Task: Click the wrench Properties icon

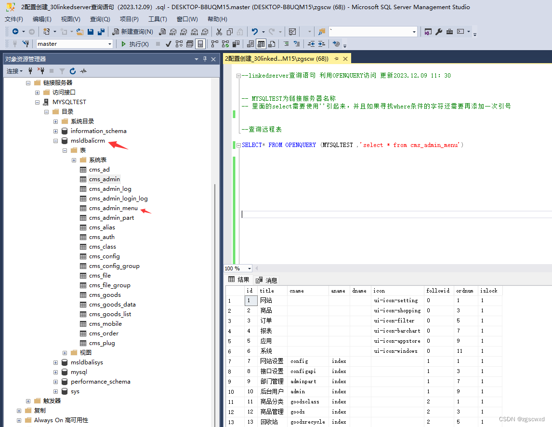Action: point(439,32)
